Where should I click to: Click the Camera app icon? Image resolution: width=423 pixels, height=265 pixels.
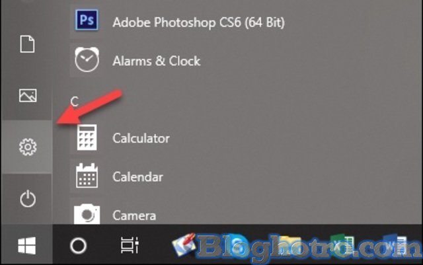pyautogui.click(x=87, y=213)
